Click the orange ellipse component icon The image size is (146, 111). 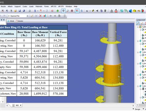pyautogui.click(x=139, y=11)
